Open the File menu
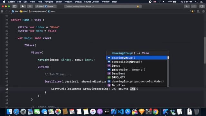This screenshot has width=206, height=116. pos(19,2)
